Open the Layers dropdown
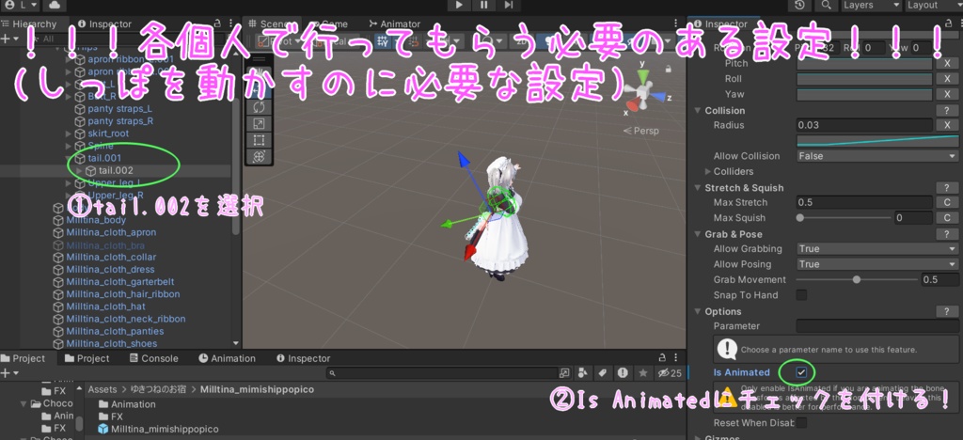The width and height of the screenshot is (963, 440). tap(871, 5)
